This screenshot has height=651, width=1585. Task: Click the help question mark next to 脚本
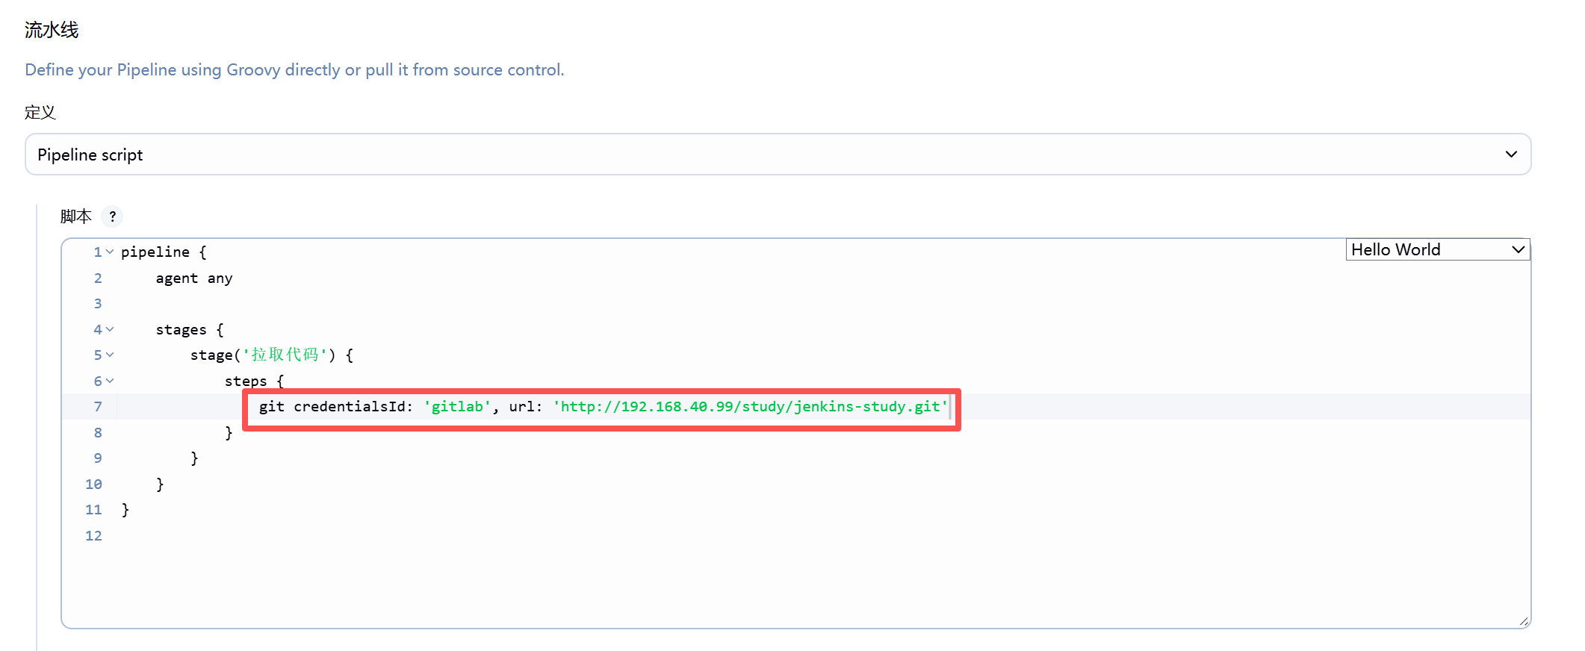[x=112, y=217]
